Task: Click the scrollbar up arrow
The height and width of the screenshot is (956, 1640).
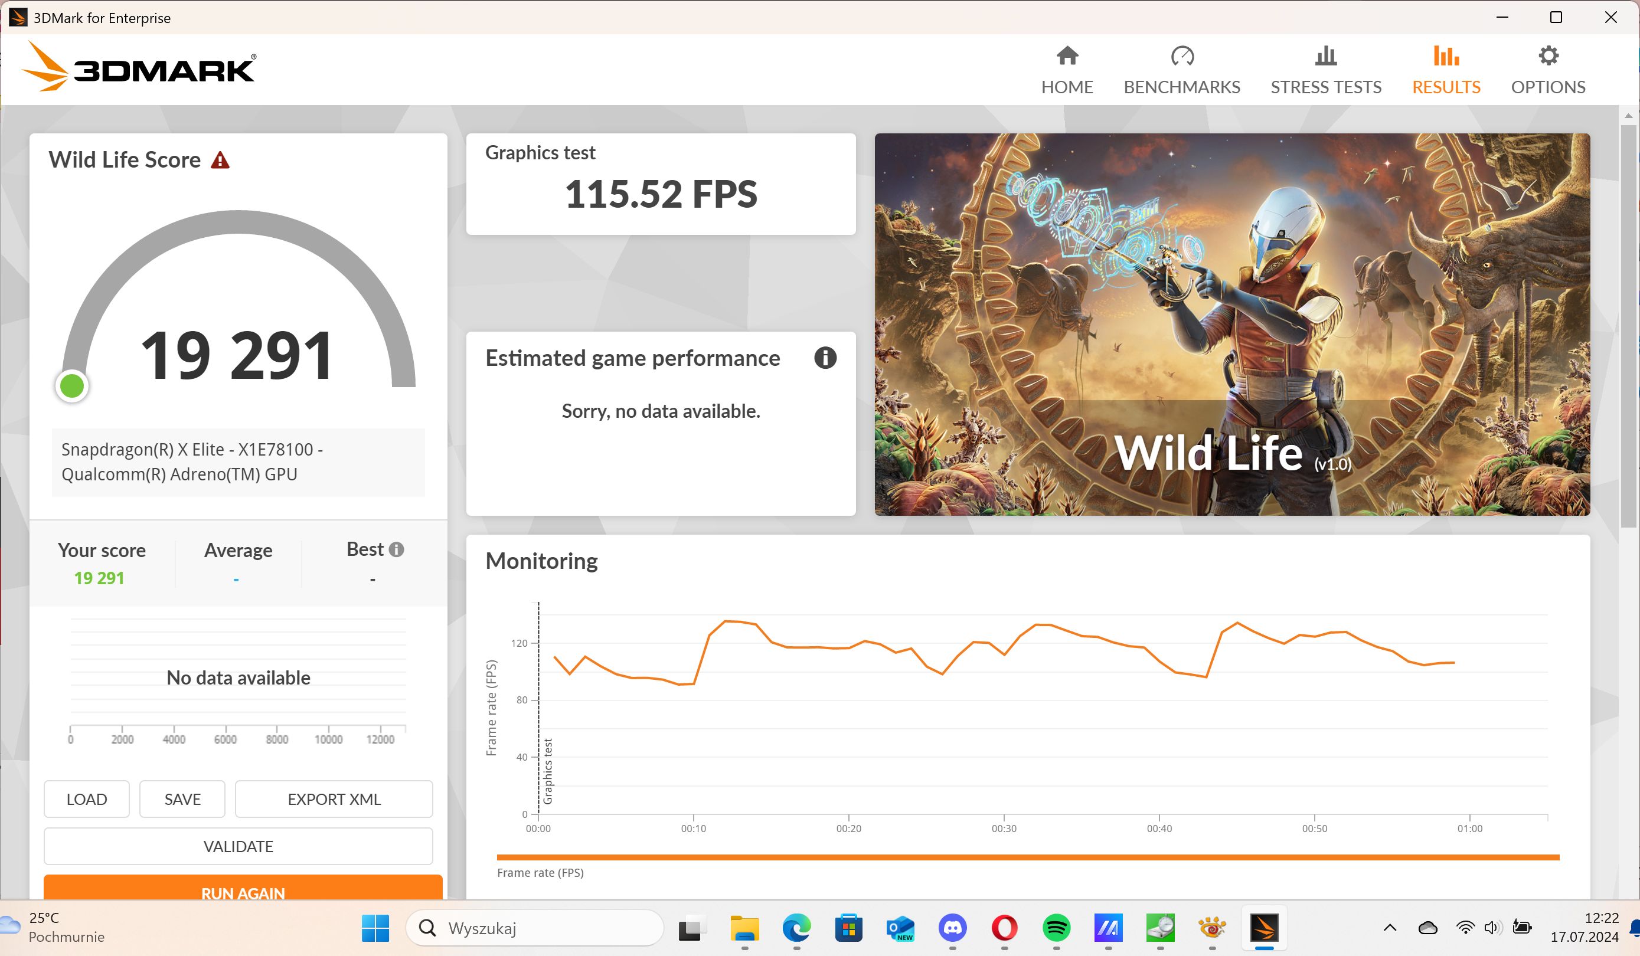Action: 1628,116
